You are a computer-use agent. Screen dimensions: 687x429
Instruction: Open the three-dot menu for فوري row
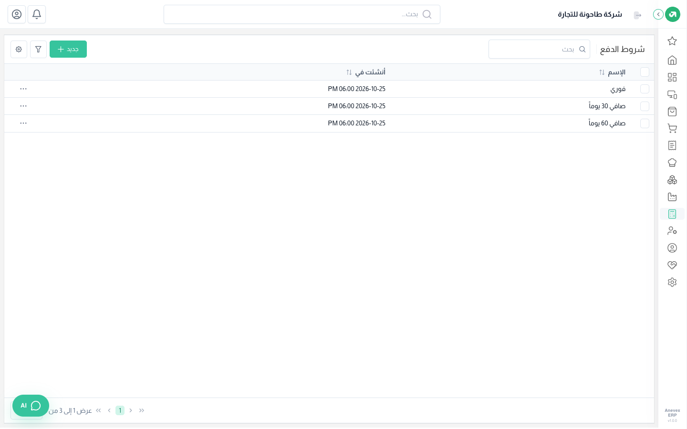pos(23,89)
